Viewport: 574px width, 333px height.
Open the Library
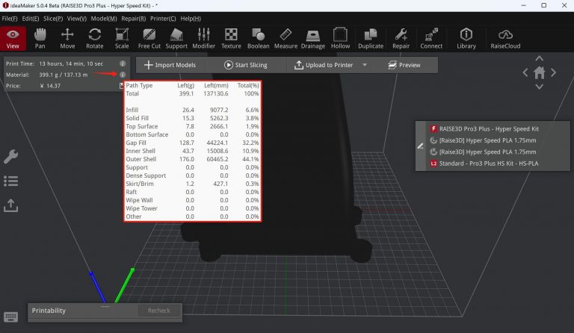466,39
